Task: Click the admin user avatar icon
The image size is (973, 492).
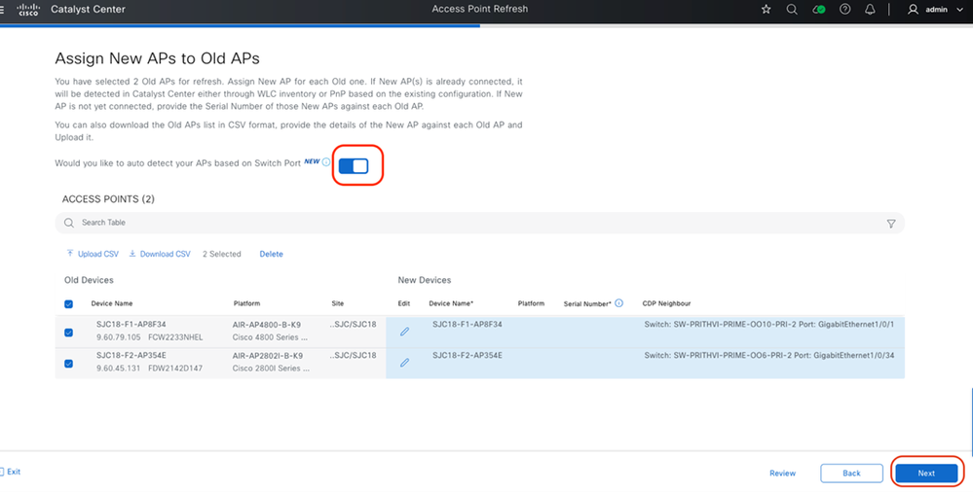Action: click(x=913, y=10)
